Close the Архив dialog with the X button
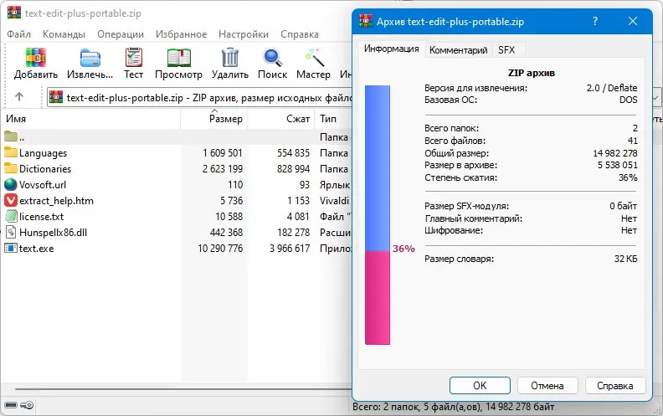The height and width of the screenshot is (416, 663). [x=633, y=21]
